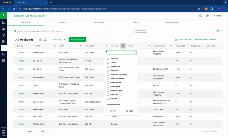Open the settings gear icon

(207, 16)
